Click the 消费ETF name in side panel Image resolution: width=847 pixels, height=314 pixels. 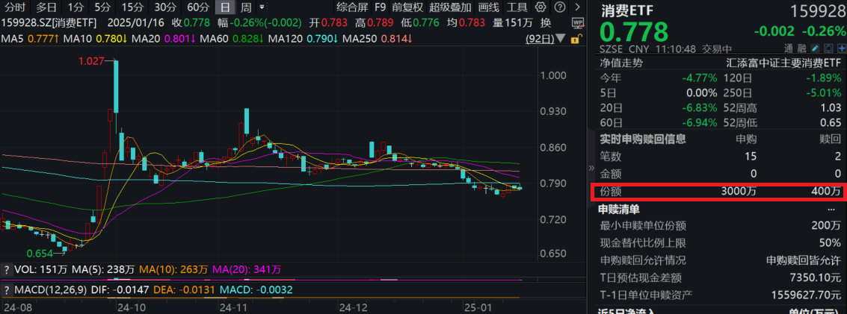(x=627, y=10)
